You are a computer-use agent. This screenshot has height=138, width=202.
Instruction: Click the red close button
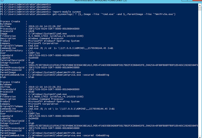point(197,1)
